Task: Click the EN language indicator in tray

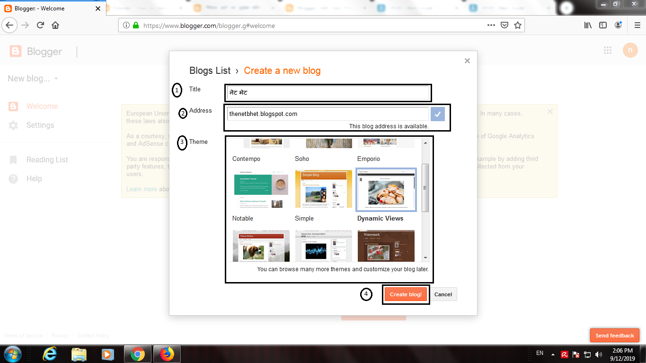Action: pyautogui.click(x=540, y=353)
